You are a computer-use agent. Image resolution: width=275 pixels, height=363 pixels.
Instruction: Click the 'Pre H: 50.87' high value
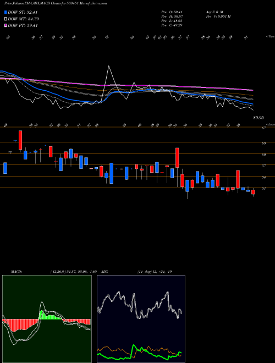coord(172,16)
